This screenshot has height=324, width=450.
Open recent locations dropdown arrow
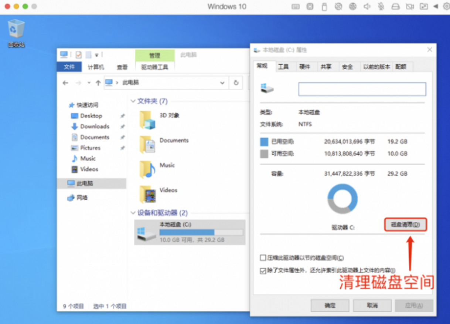(x=89, y=83)
